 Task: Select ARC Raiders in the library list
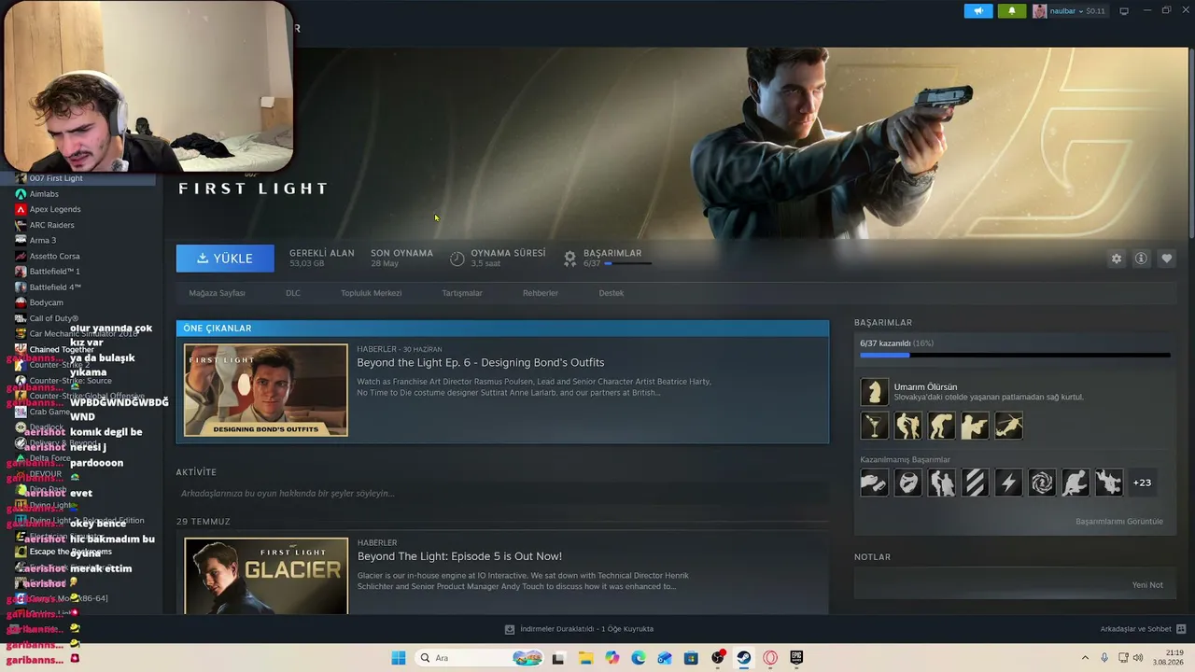pyautogui.click(x=51, y=225)
